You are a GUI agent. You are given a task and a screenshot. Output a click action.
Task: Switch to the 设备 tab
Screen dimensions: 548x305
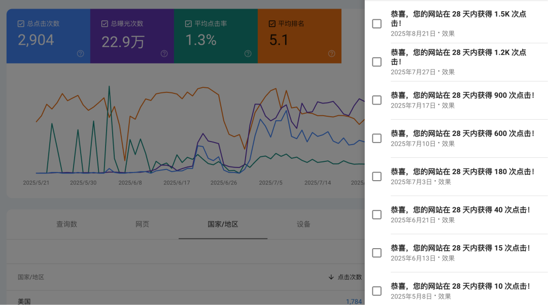(x=304, y=224)
